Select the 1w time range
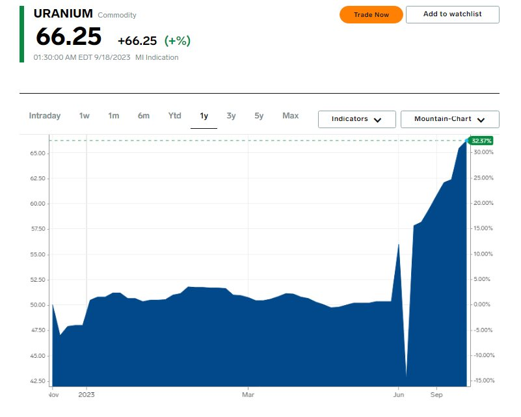Screen dimensions: 521x417 click(85, 116)
